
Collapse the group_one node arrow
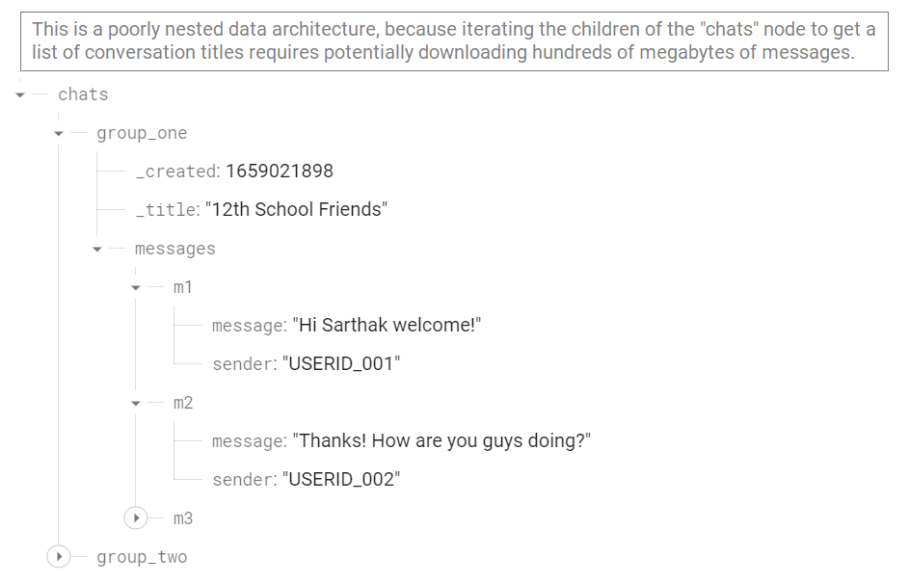(x=59, y=134)
